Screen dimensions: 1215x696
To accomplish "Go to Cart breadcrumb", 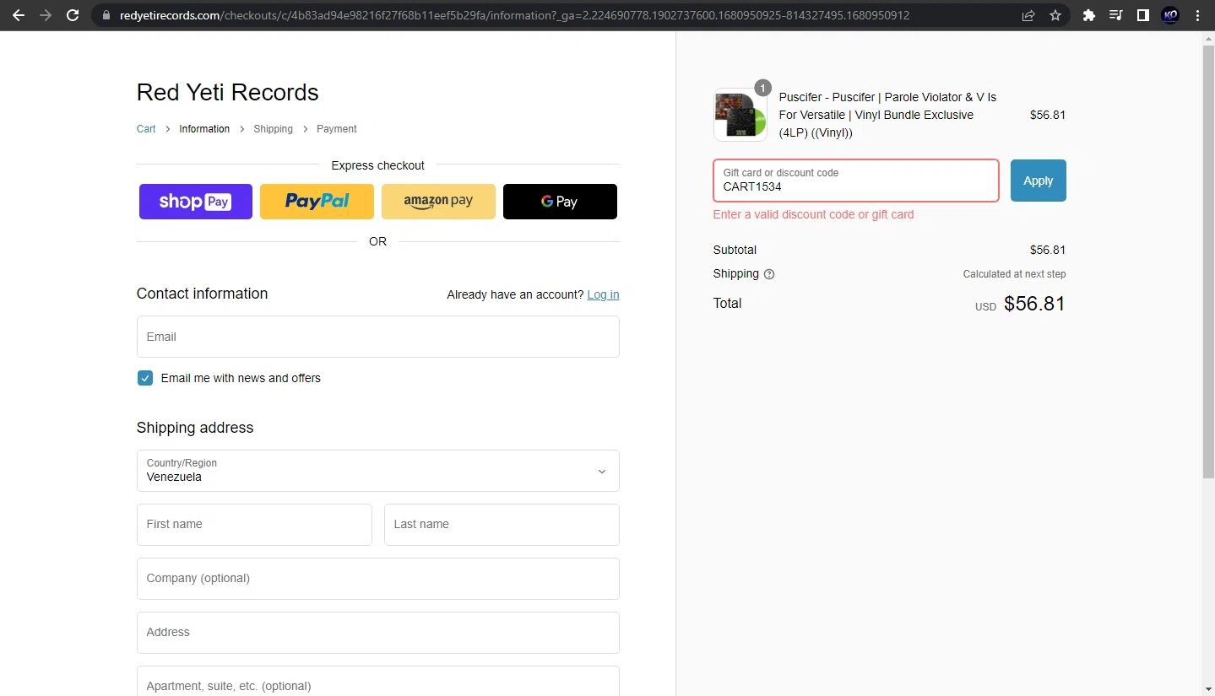I will click(146, 129).
